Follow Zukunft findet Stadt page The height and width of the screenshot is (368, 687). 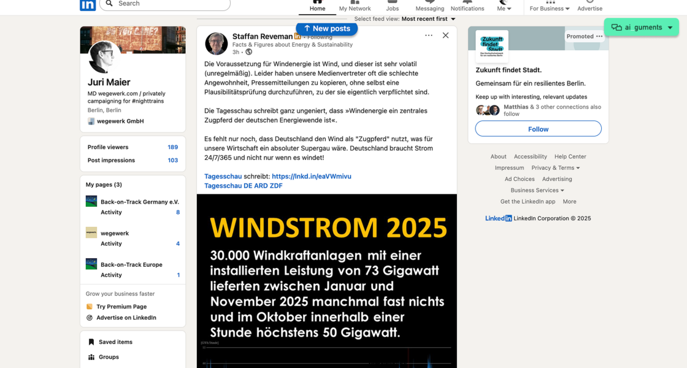coord(538,129)
